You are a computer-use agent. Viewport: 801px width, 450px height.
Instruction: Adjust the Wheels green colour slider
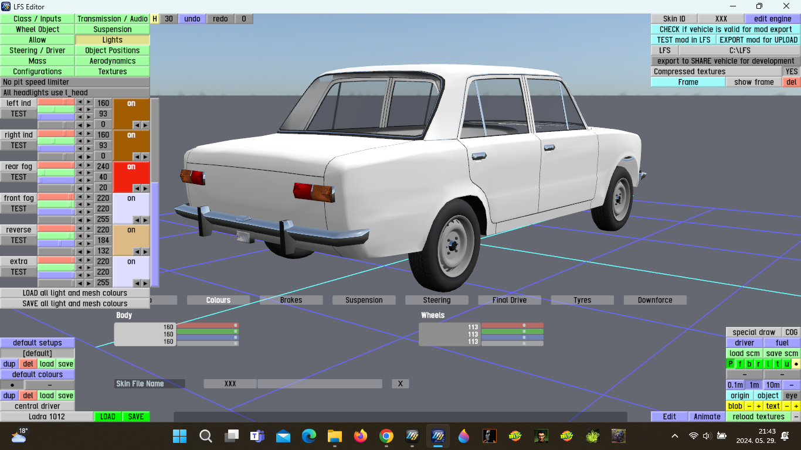point(512,332)
